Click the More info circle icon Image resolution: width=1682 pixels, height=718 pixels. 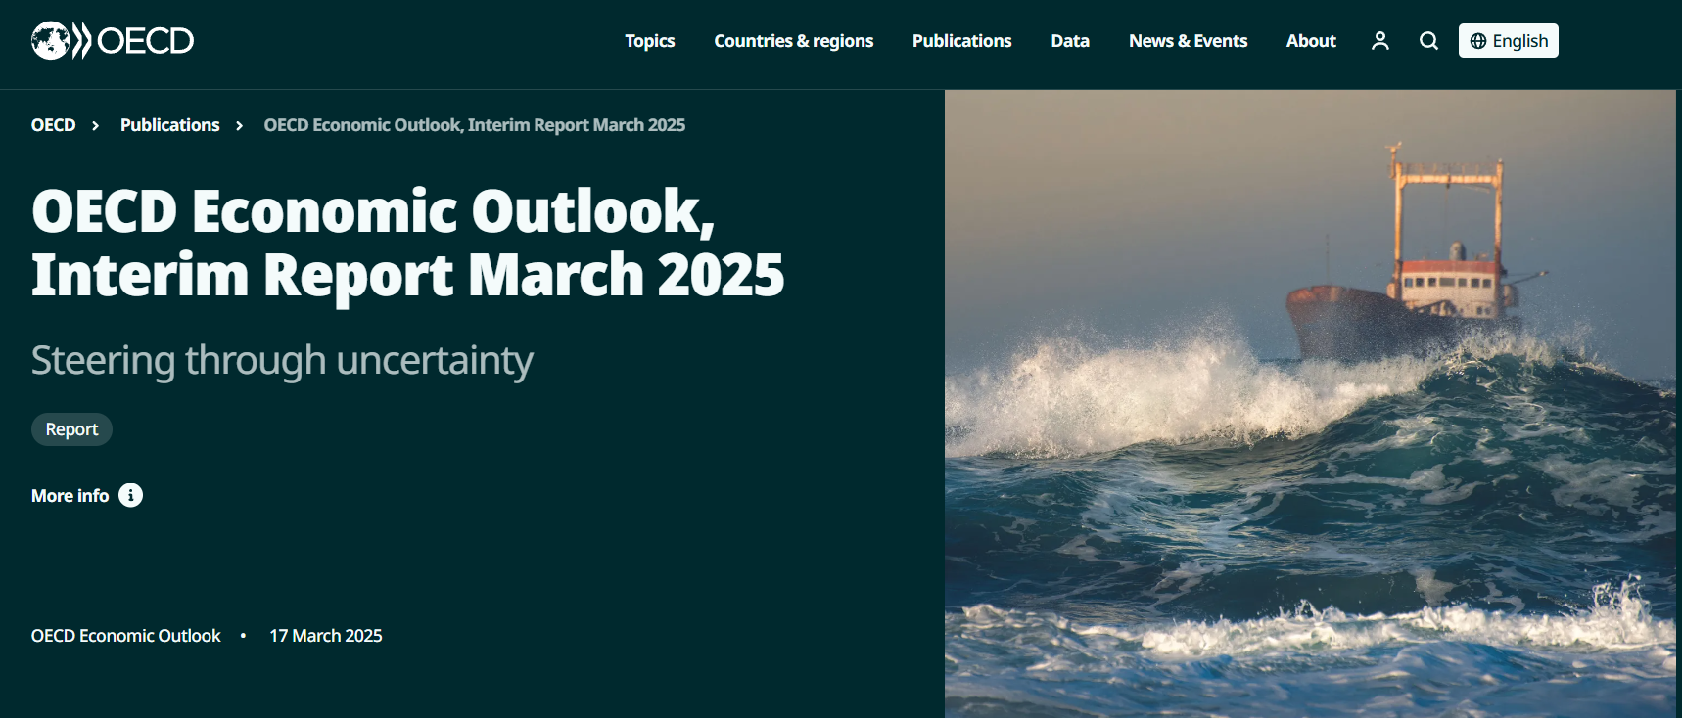(x=130, y=496)
